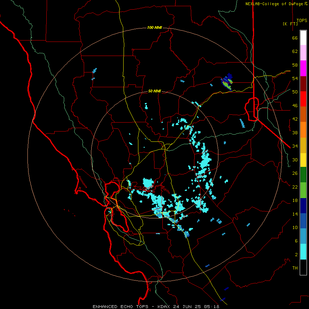Click the steel blue 10 kft legend swatch

click(x=303, y=236)
